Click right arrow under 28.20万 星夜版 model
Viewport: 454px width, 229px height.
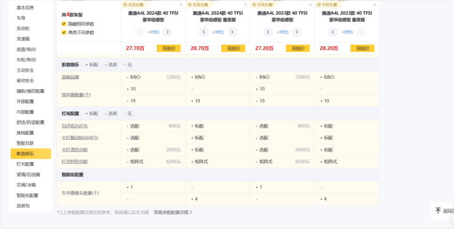point(360,32)
